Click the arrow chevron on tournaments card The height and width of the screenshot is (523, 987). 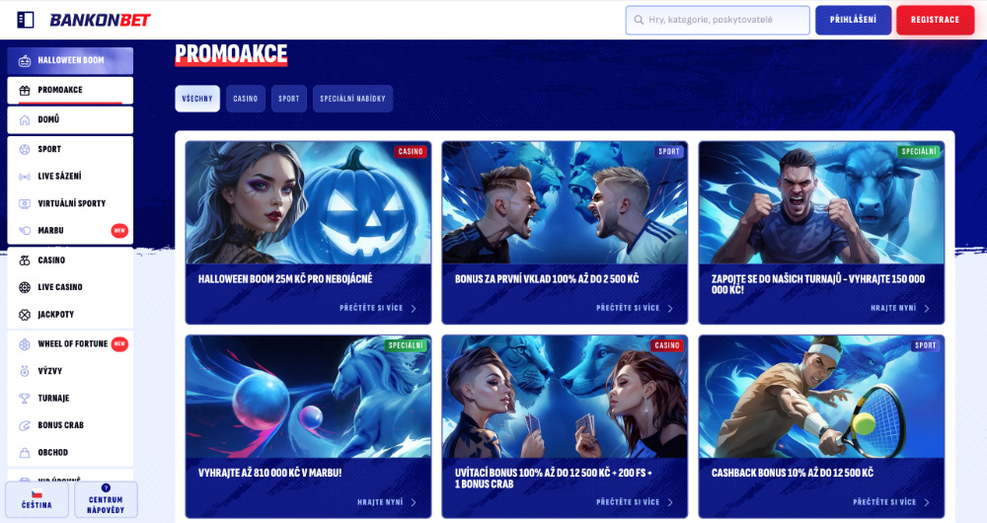927,309
